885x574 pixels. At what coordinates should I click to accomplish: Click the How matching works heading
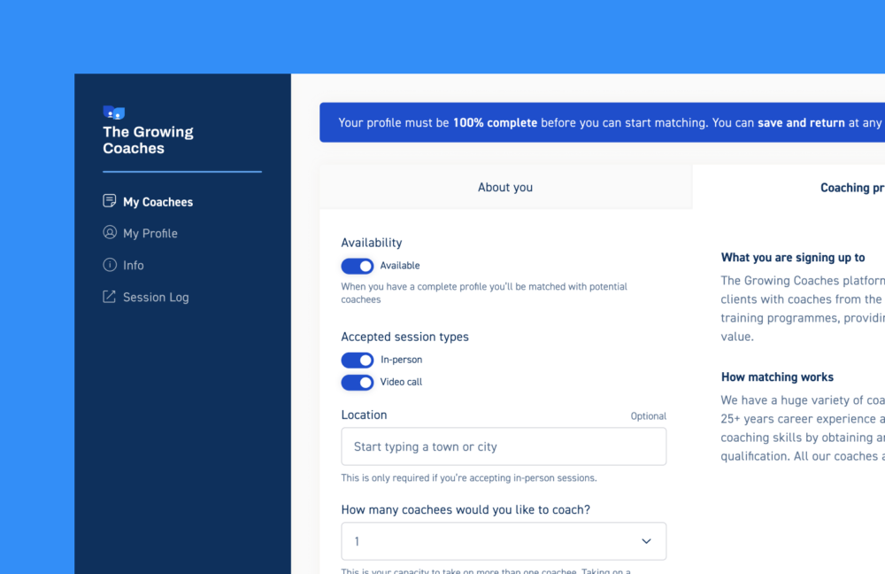[777, 376]
